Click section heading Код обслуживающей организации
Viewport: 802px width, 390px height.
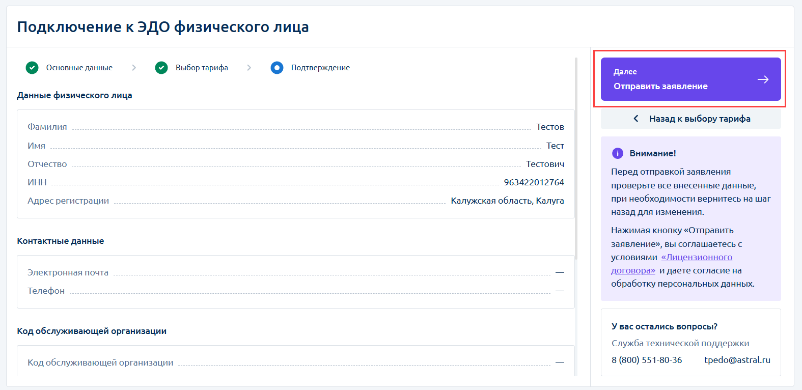click(x=92, y=331)
